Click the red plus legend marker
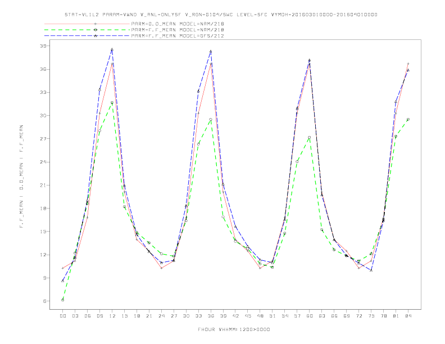The image size is (445, 344). 96,24
